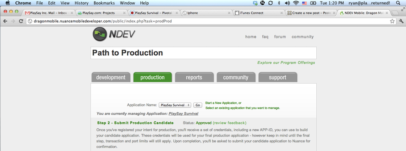Open the History menu
This screenshot has height=151, width=406.
[x=81, y=3]
